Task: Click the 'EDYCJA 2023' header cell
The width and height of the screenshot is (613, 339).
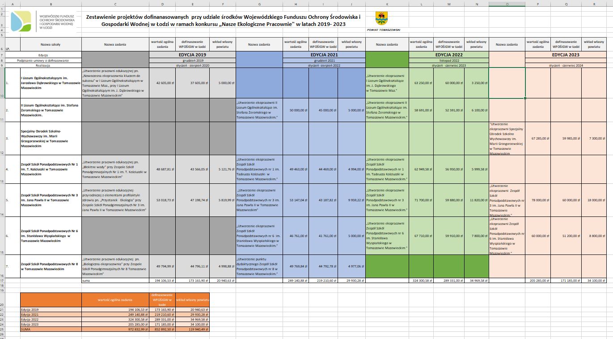Action: 566,54
